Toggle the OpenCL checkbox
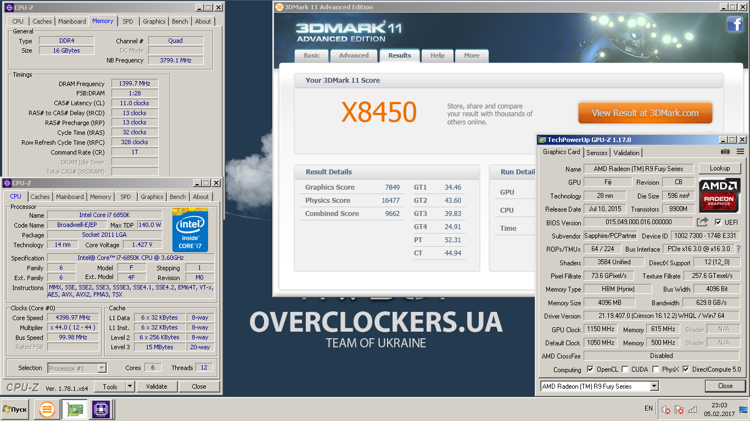The height and width of the screenshot is (421, 750). pyautogui.click(x=590, y=369)
